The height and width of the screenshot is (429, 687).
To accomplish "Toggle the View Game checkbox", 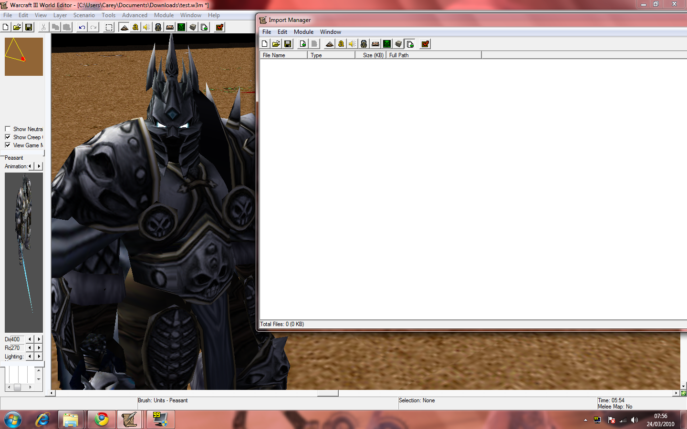I will 8,145.
